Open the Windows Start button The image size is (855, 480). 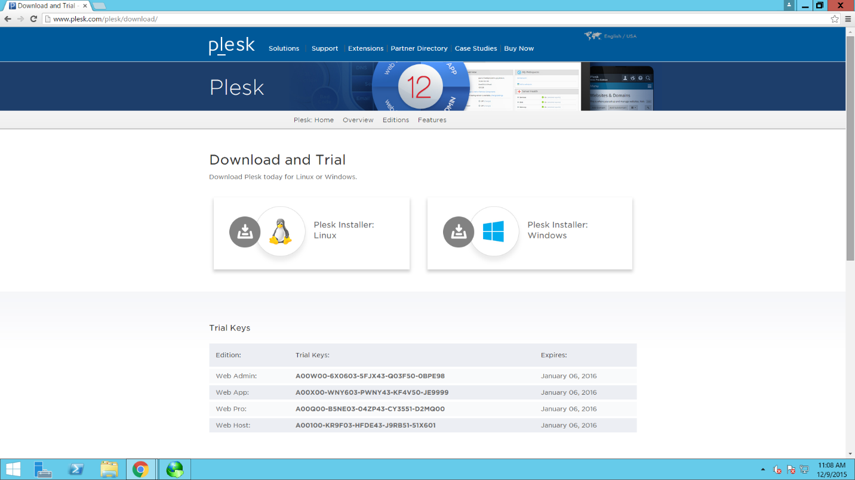[13, 469]
